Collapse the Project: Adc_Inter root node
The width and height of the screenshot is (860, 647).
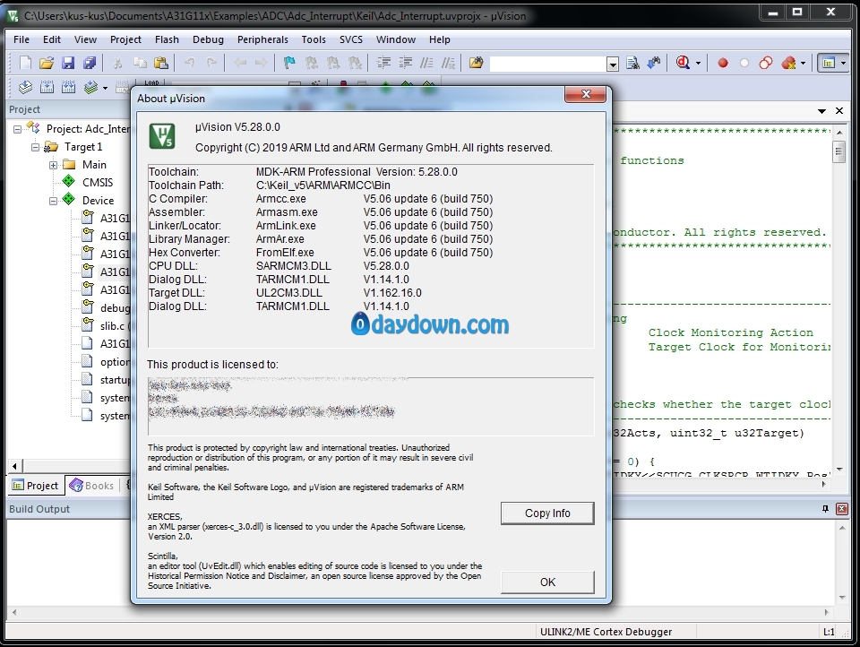tap(18, 129)
